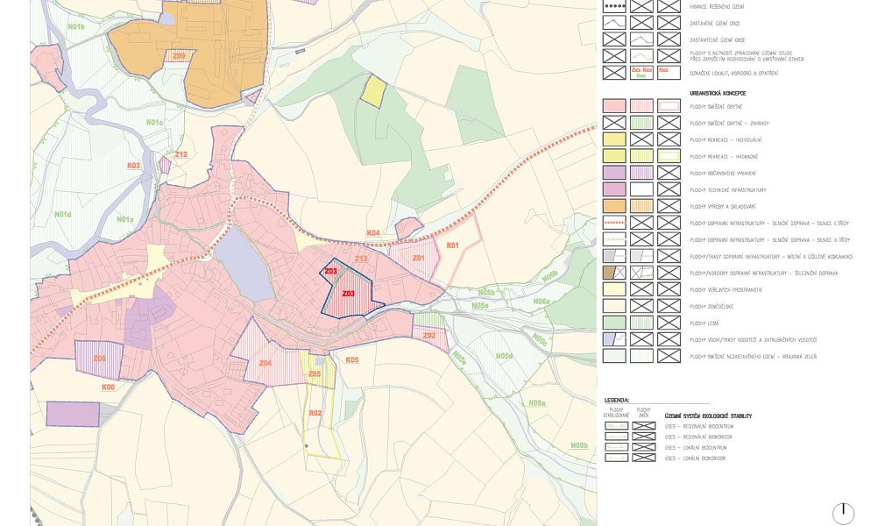Click the map label 'N09a'

click(x=537, y=403)
